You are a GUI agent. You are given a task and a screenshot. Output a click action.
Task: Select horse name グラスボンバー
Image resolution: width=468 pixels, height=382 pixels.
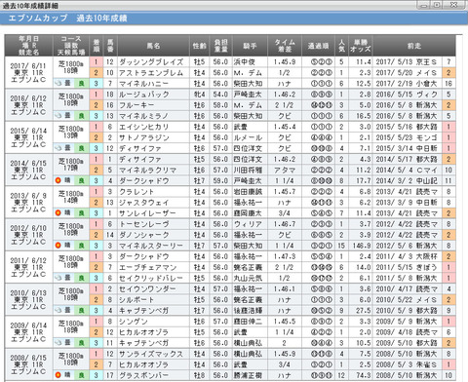144,375
